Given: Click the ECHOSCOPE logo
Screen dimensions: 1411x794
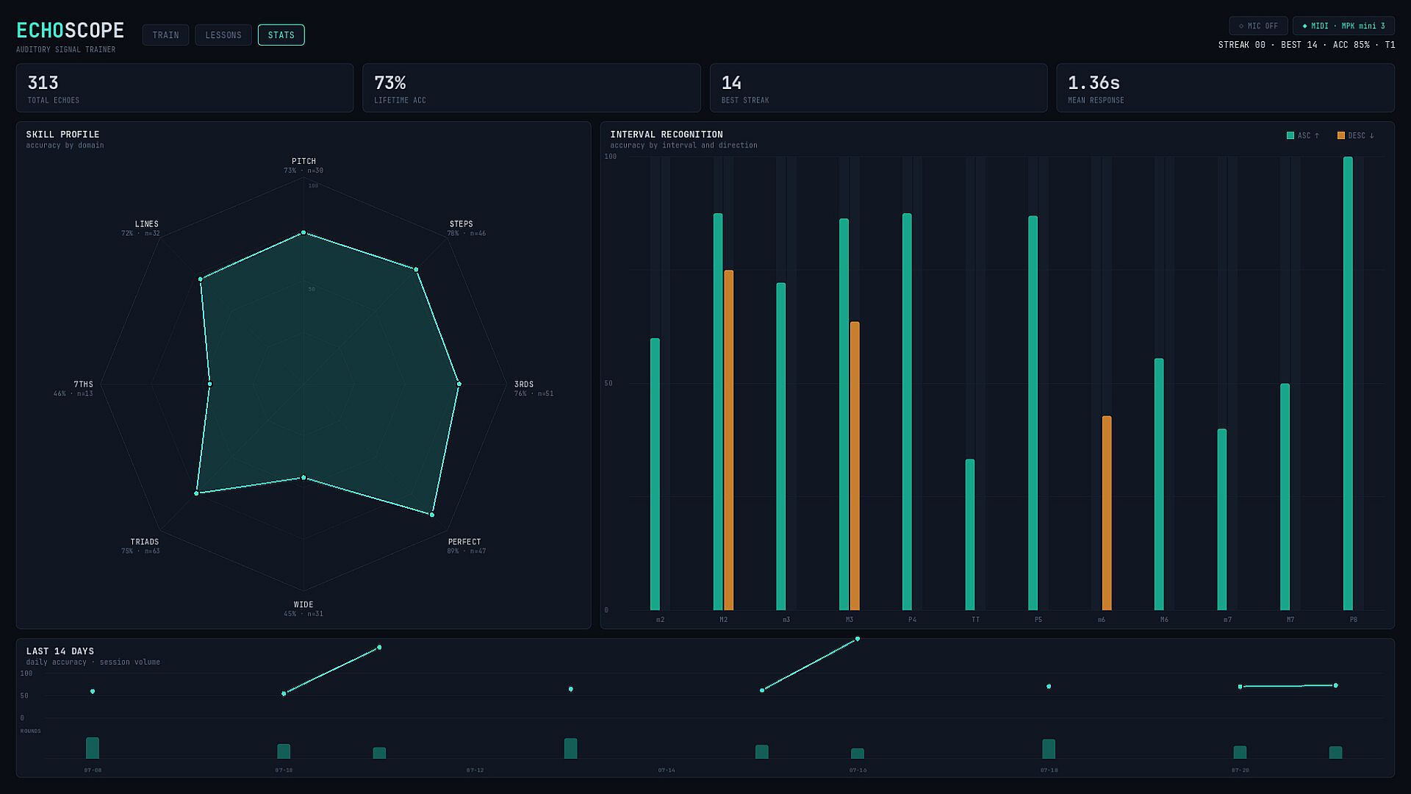Looking at the screenshot, I should (71, 30).
